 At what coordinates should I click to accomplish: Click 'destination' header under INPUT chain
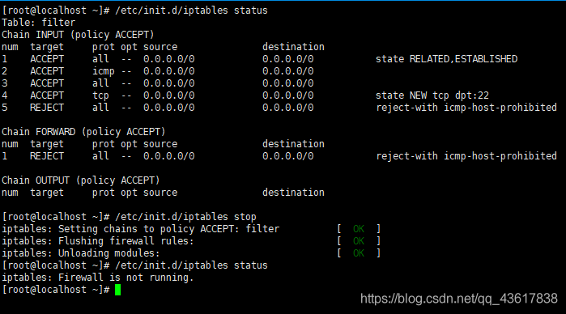[x=293, y=47]
